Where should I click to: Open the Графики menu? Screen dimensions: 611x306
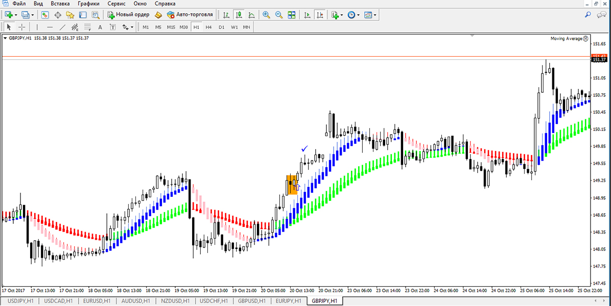pyautogui.click(x=89, y=4)
